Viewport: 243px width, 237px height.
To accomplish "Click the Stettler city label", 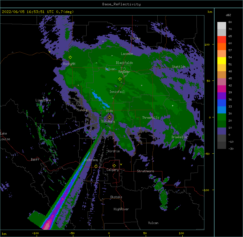I will tap(179, 67).
